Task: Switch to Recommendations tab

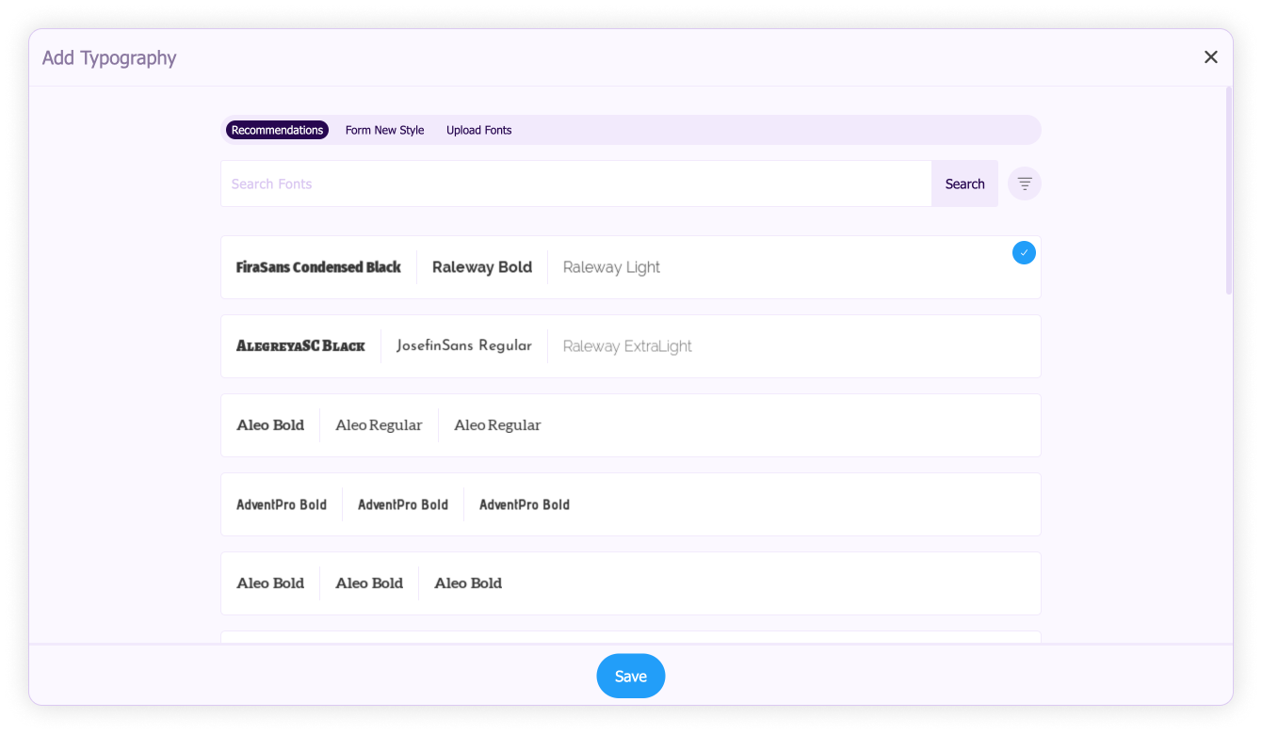Action: pyautogui.click(x=277, y=130)
